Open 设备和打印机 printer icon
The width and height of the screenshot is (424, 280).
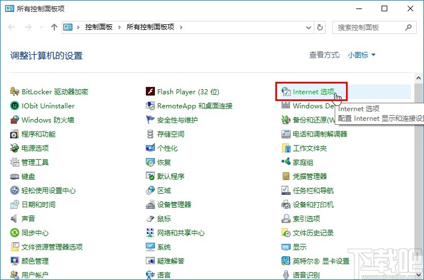coord(286,204)
